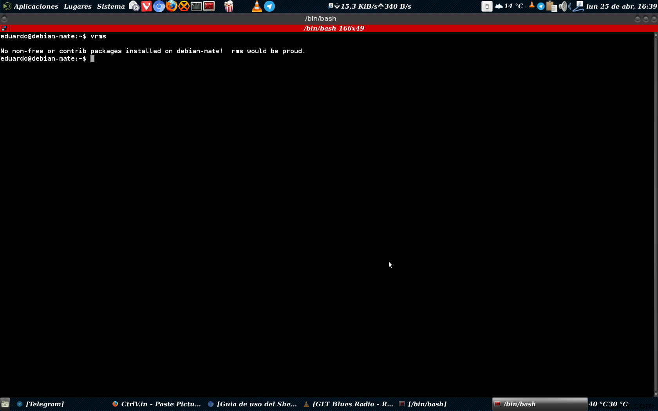658x411 pixels.
Task: Launch Vivaldi browser from the top panel
Action: pyautogui.click(x=146, y=6)
